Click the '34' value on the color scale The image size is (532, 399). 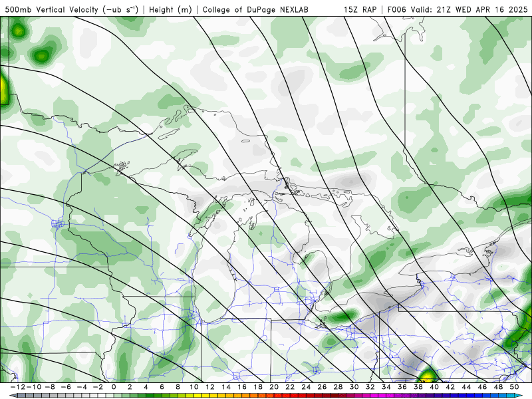386,387
